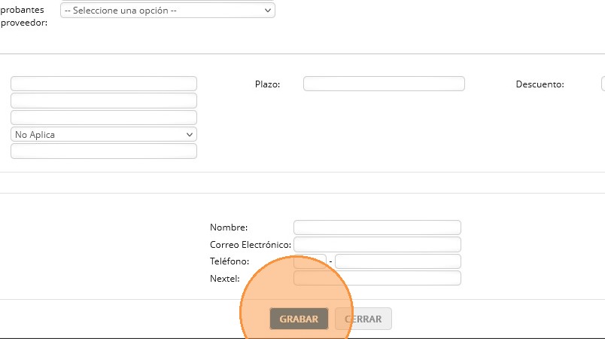
Task: Open the 'Seleccione una opción' dropdown
Action: click(167, 11)
